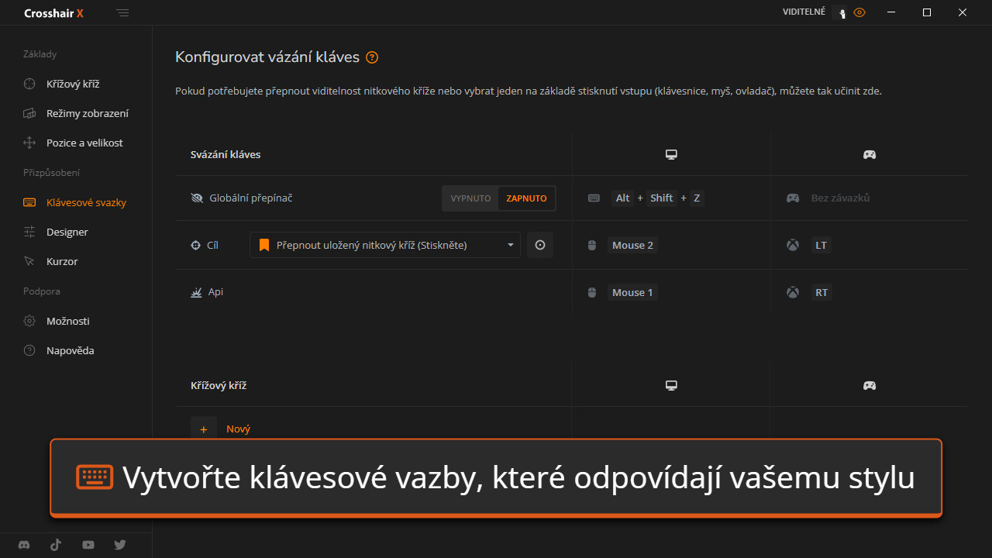Switch global toggle to VYPNUTO
Screen dimensions: 992x558
pyautogui.click(x=470, y=198)
